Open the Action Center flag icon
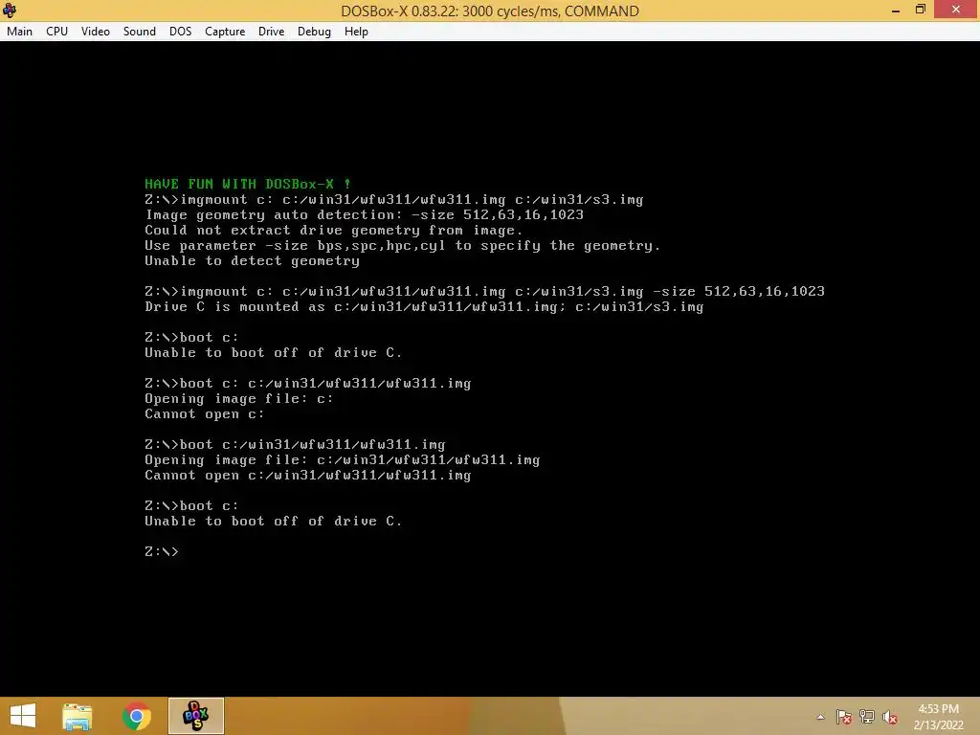The height and width of the screenshot is (735, 980). (x=844, y=717)
